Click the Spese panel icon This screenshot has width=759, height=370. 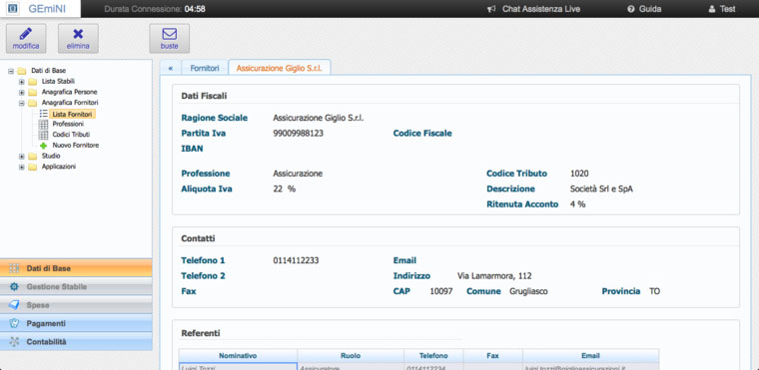(15, 305)
